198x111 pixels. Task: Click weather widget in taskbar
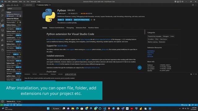click(x=7, y=109)
